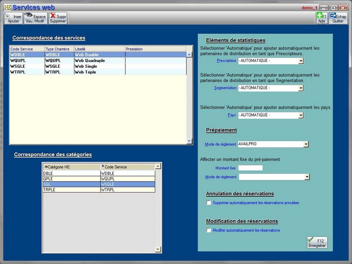Click the HE application icon in title bar
352x264 pixels.
7,7
